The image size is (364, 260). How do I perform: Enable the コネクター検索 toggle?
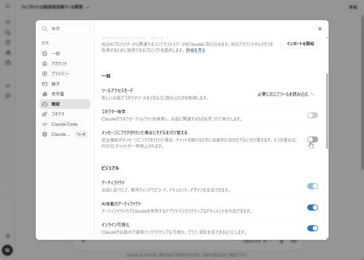tap(313, 115)
